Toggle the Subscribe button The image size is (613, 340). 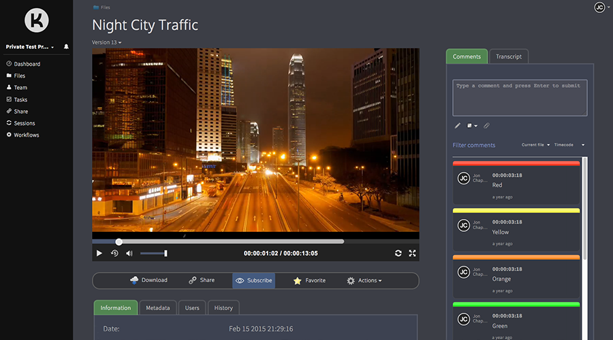click(254, 281)
